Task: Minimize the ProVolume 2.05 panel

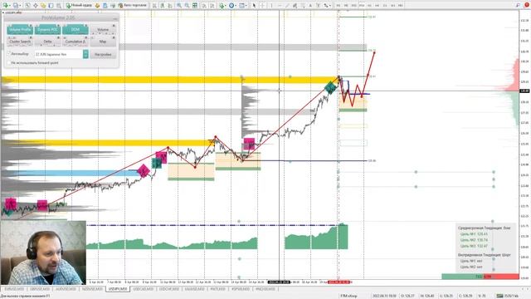Action: [115, 18]
